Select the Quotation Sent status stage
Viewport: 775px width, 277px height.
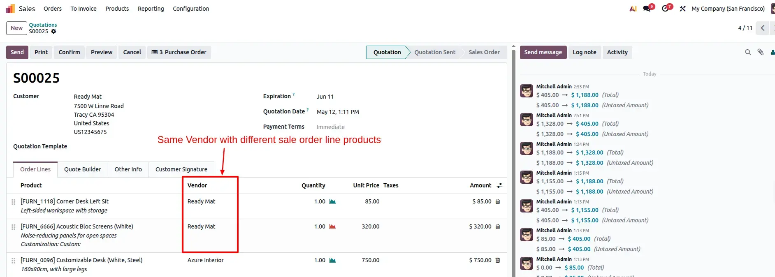pyautogui.click(x=435, y=52)
